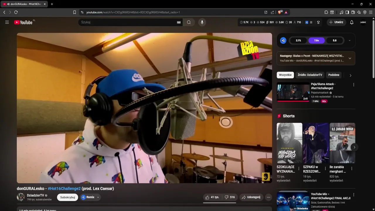Viewport: 375px width, 211px height.
Task: Open the browser main menu
Action: [x=371, y=12]
